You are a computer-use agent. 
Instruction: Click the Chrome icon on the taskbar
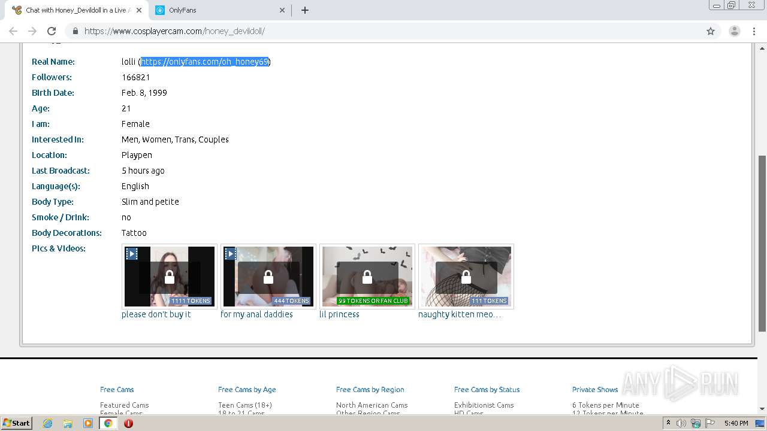coord(108,423)
